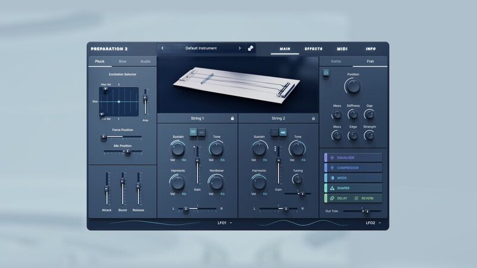Select String 1 right mode button

tap(202, 132)
